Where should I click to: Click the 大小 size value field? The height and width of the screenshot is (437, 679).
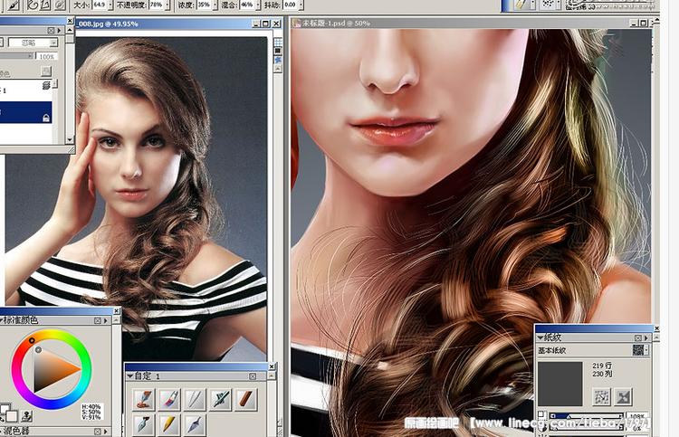pos(100,5)
